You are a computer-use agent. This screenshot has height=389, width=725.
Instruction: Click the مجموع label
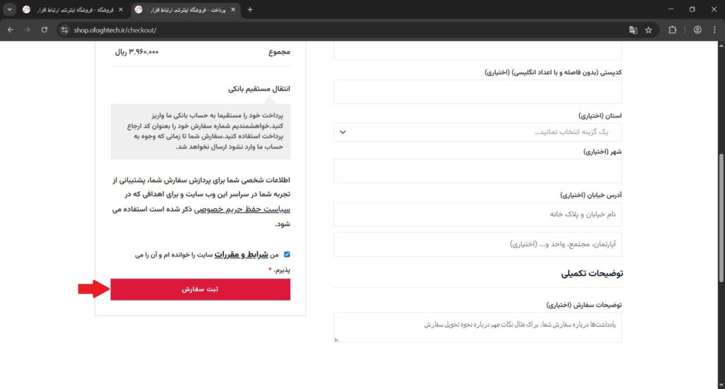(279, 52)
